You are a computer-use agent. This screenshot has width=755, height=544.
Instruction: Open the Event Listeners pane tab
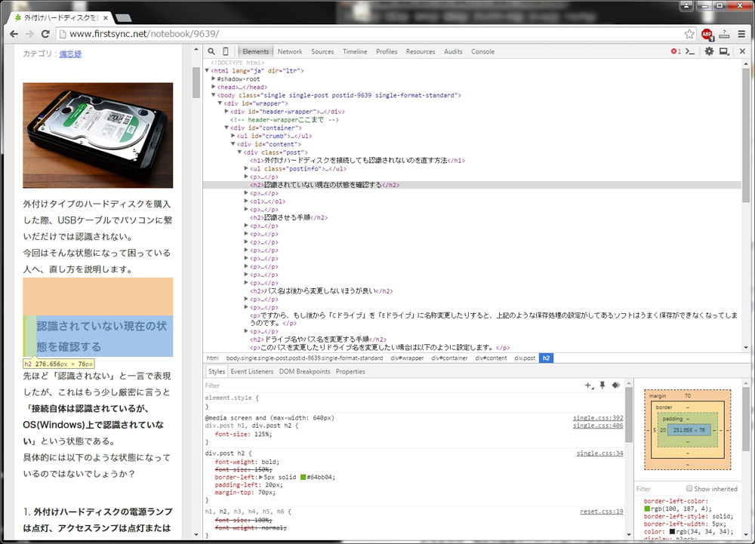tap(252, 371)
